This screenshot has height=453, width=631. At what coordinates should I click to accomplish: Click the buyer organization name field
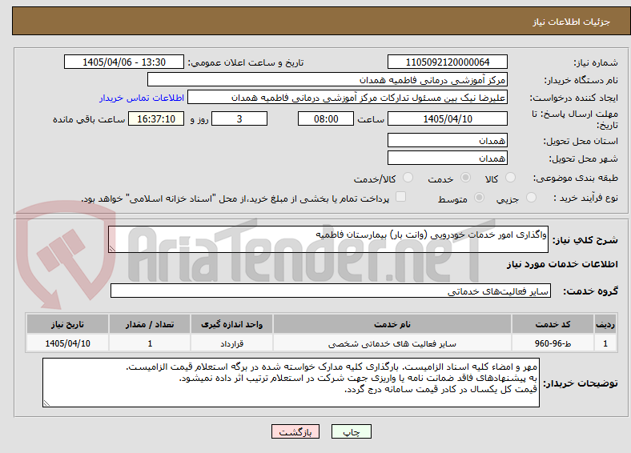point(328,80)
